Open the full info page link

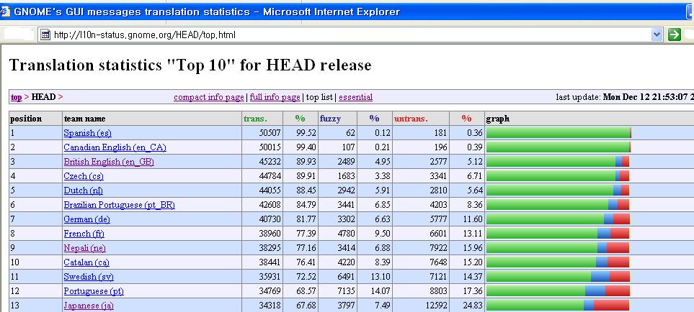click(275, 97)
